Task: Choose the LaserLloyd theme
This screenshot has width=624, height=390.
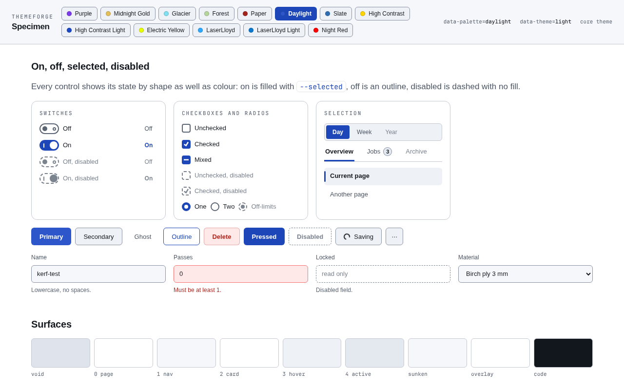Action: click(x=216, y=30)
